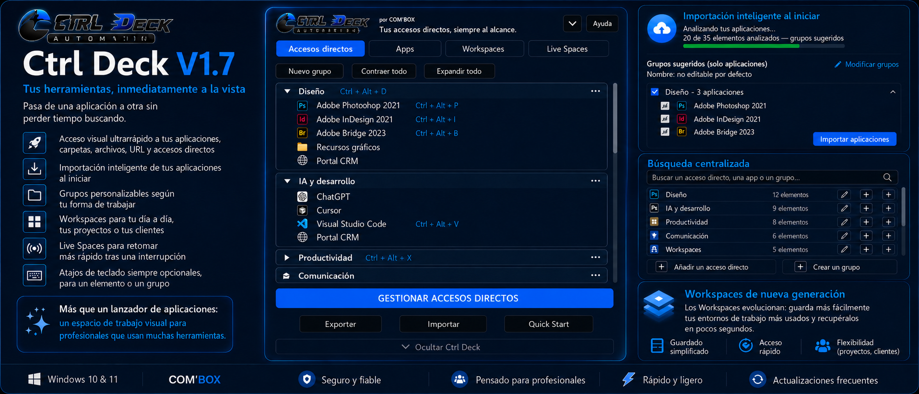
Task: Switch to the Accesos directos tab
Action: pos(320,49)
